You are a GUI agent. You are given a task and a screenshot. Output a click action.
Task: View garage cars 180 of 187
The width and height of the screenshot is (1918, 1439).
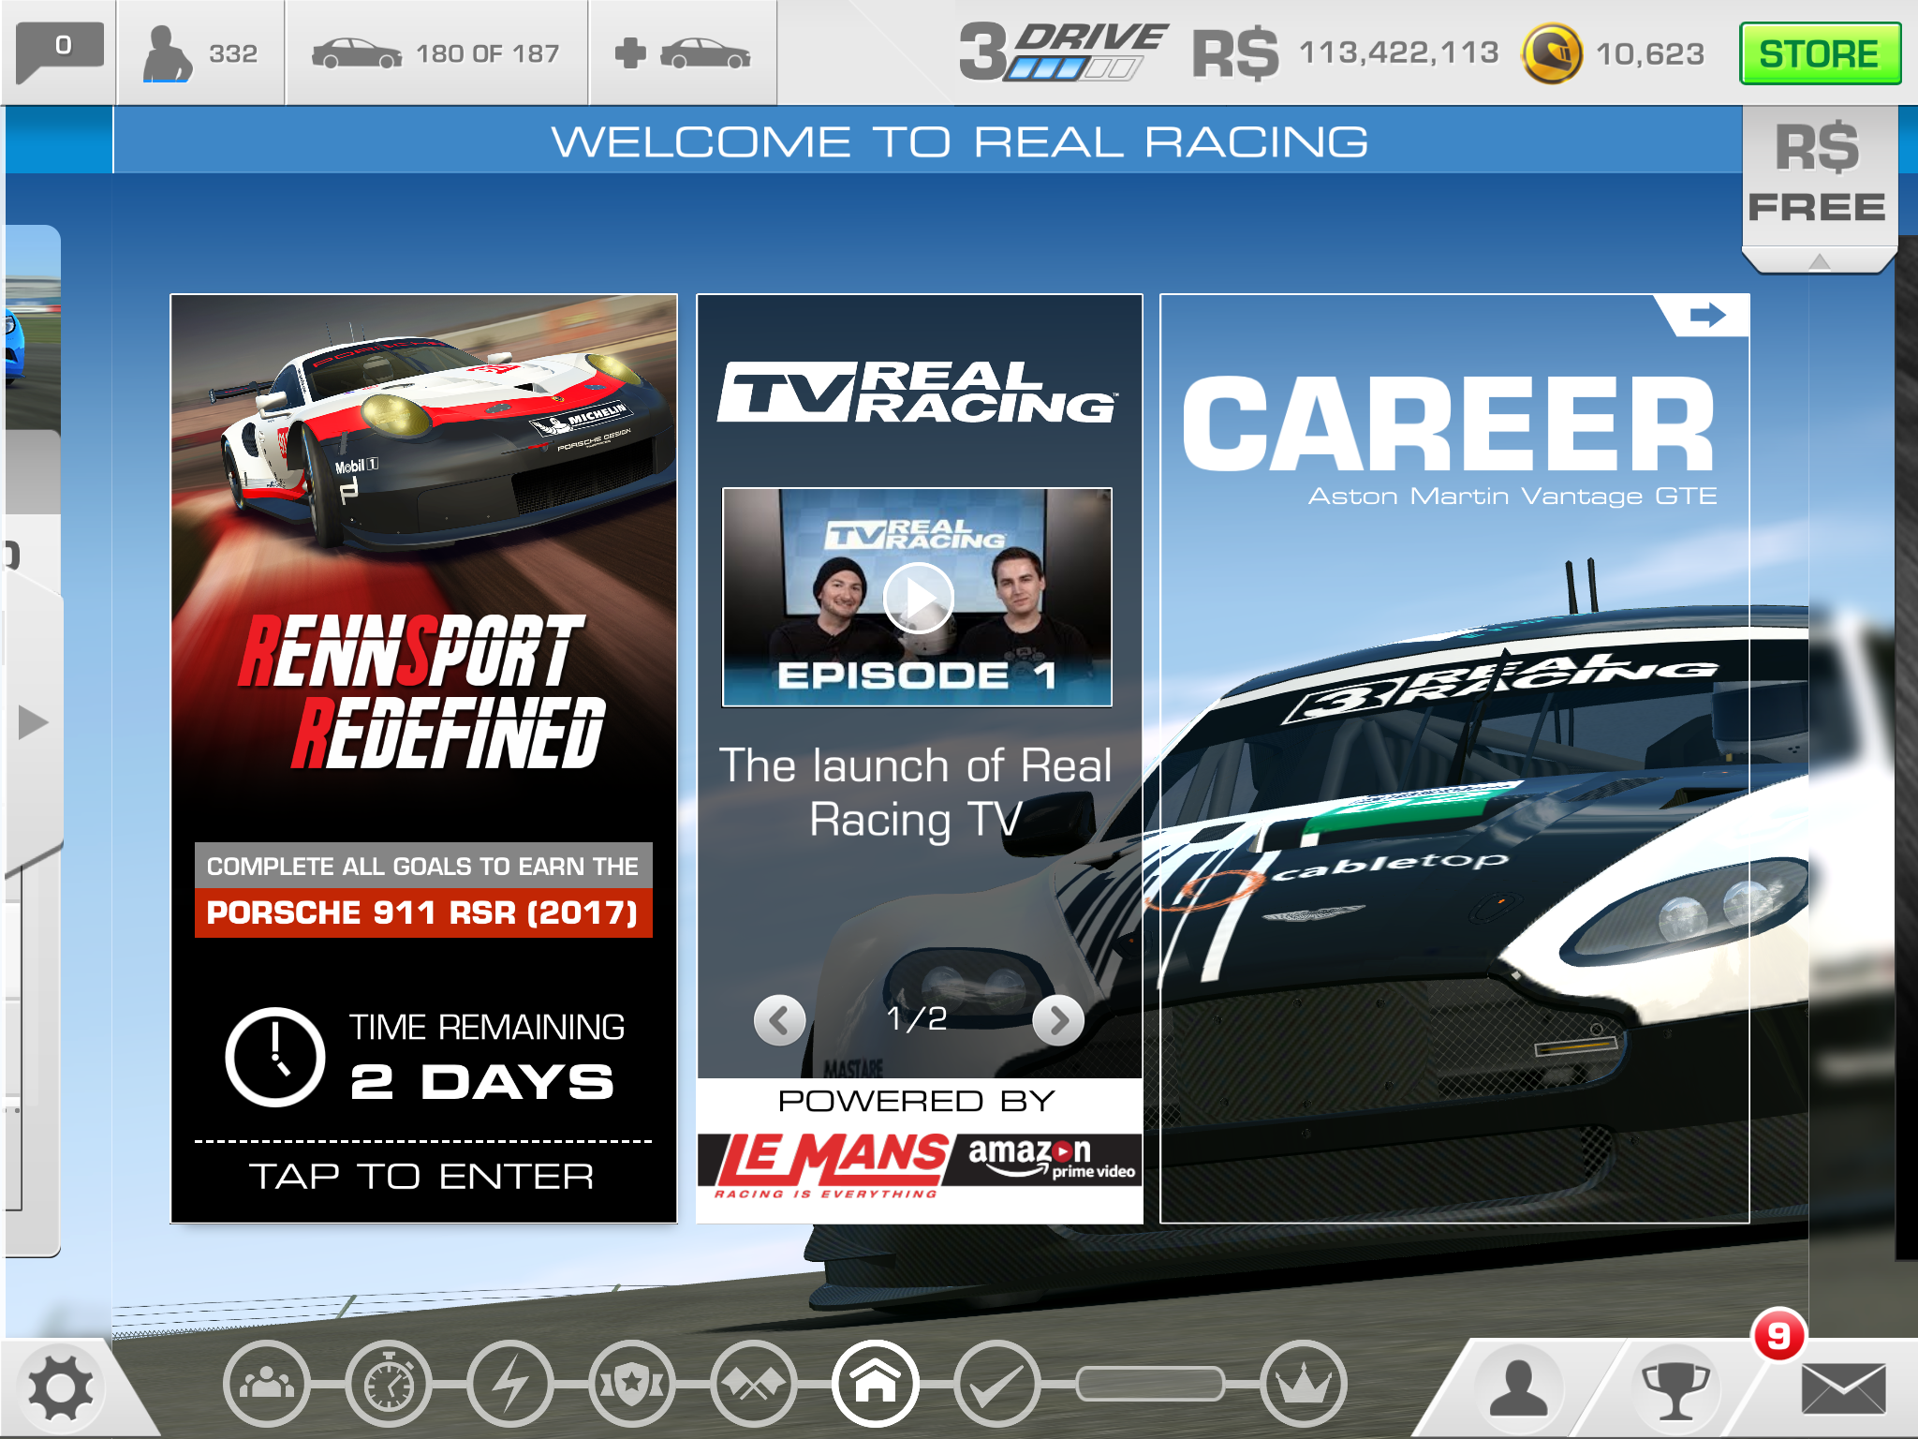click(436, 52)
